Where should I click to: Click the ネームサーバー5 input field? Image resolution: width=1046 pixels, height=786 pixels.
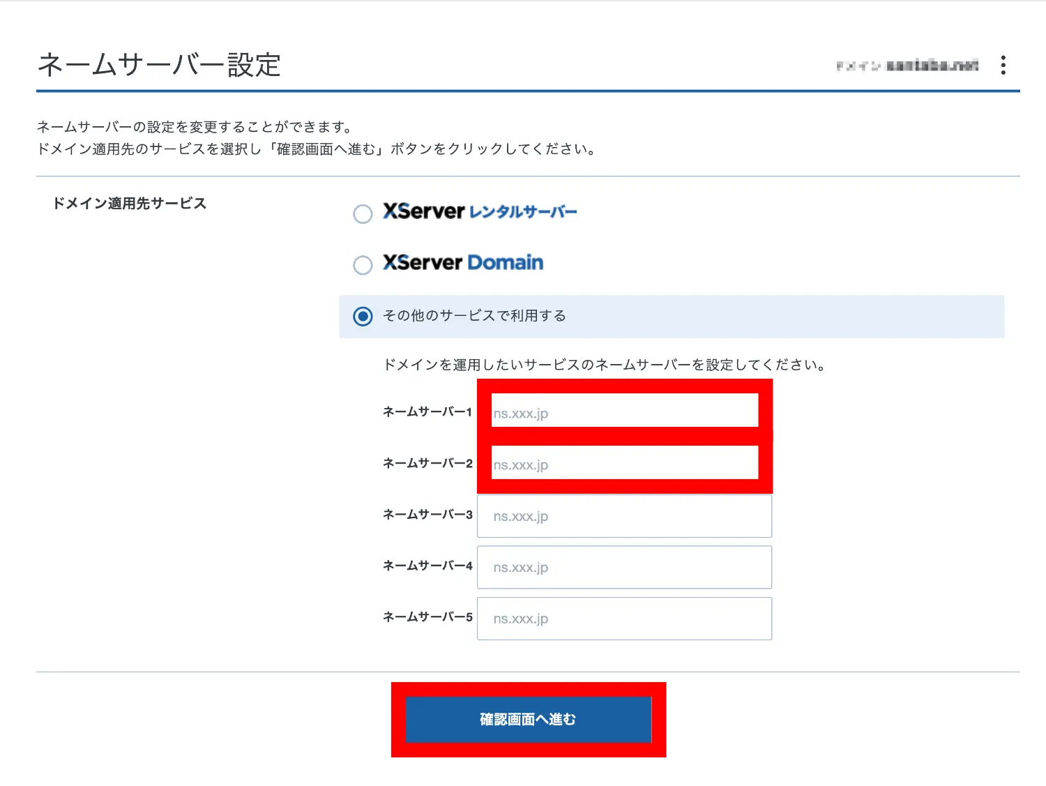click(624, 619)
